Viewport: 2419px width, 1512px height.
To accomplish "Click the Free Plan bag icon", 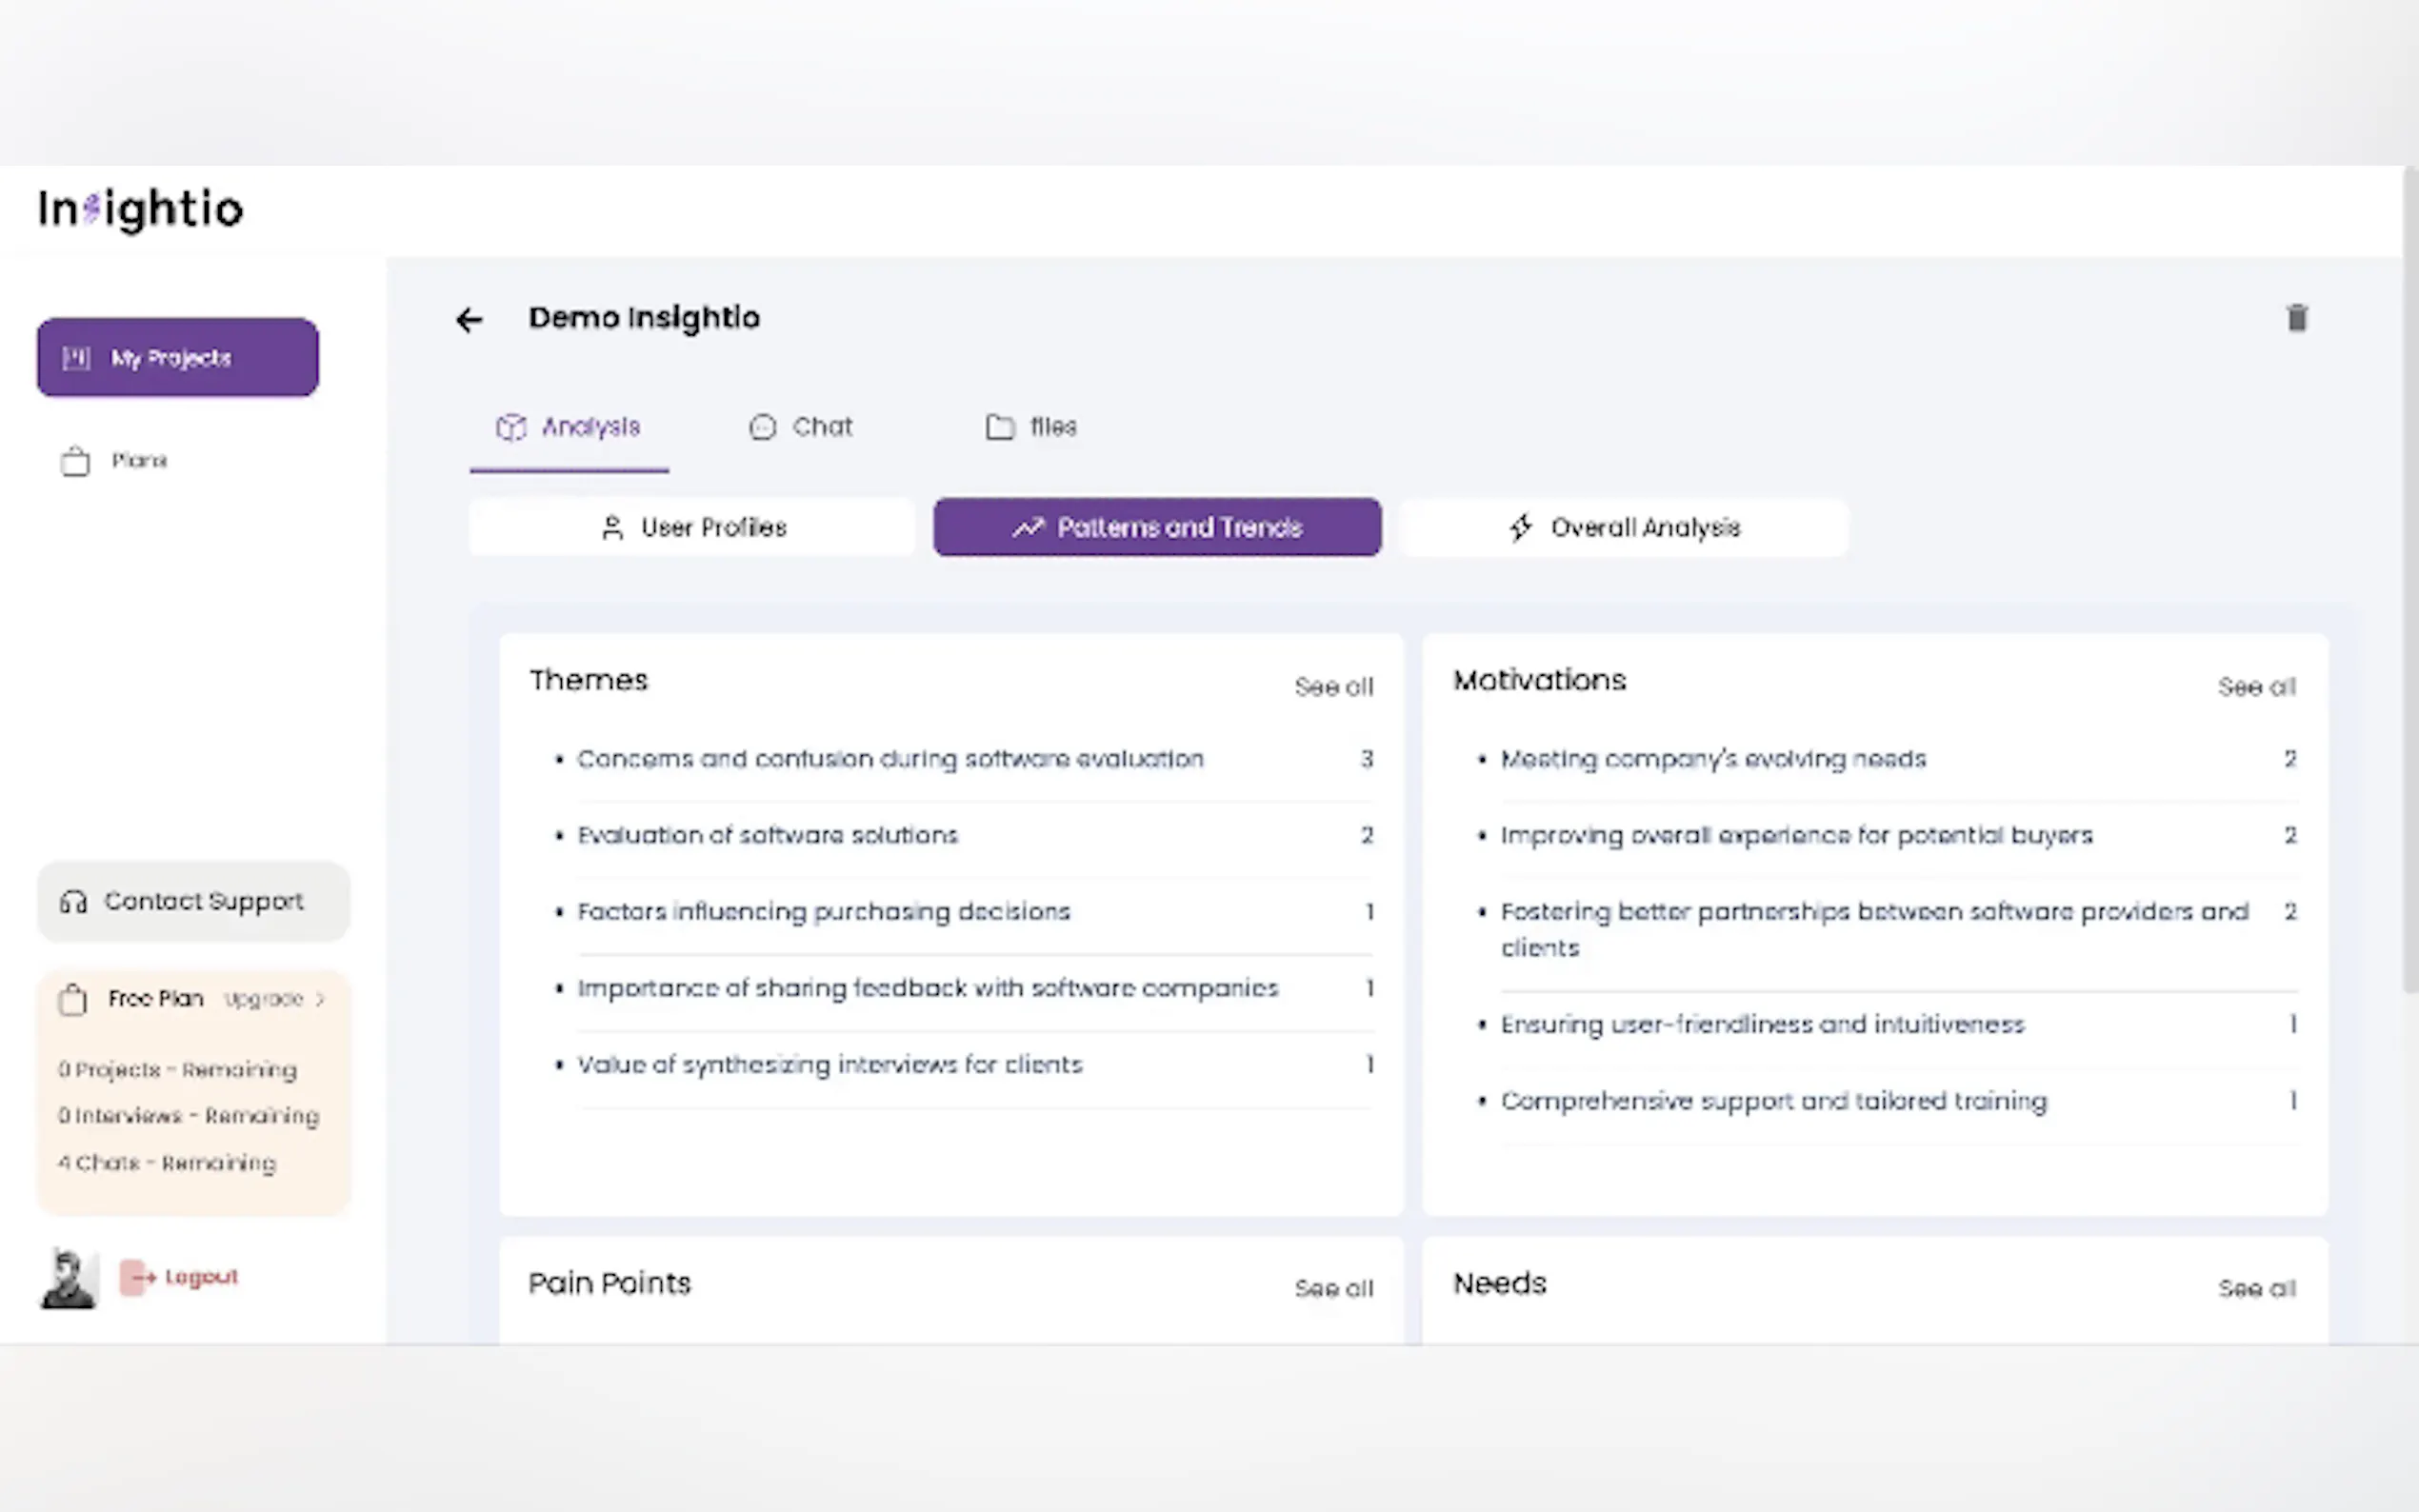I will pyautogui.click(x=73, y=999).
